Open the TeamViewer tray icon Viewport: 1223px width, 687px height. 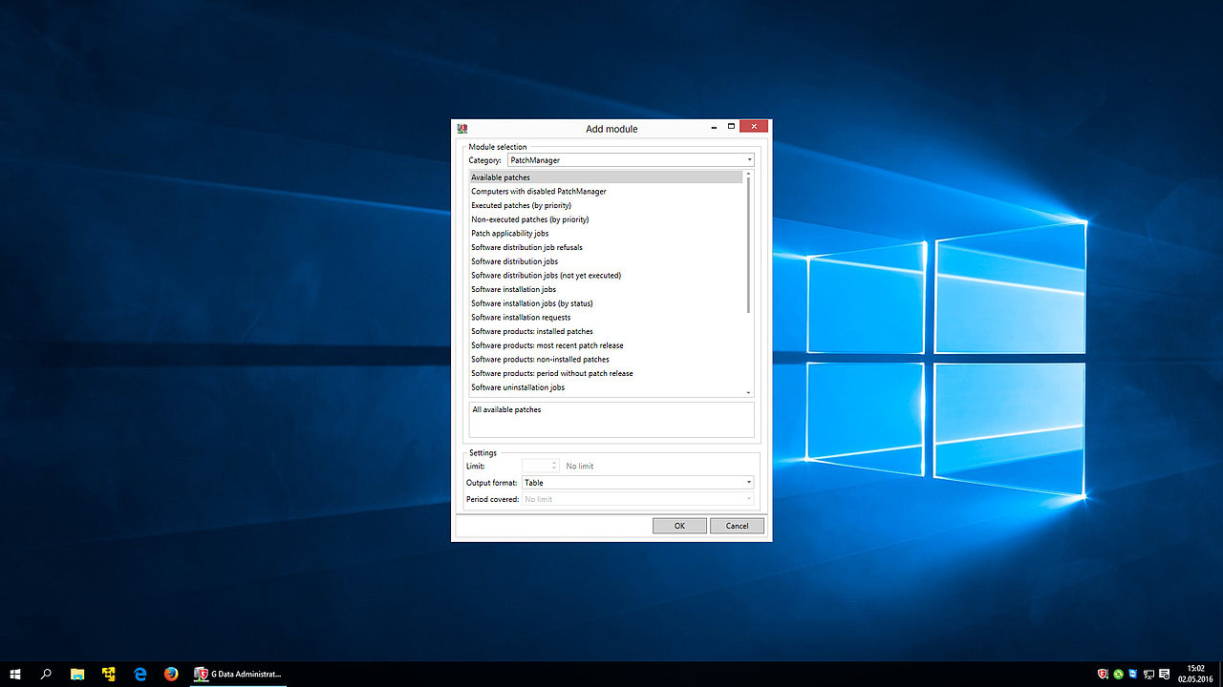(1133, 674)
